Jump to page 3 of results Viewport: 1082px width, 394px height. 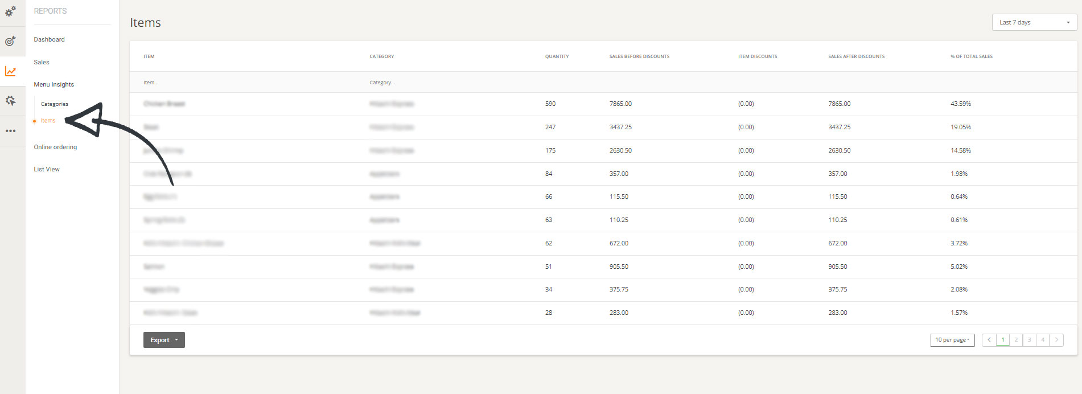point(1029,340)
